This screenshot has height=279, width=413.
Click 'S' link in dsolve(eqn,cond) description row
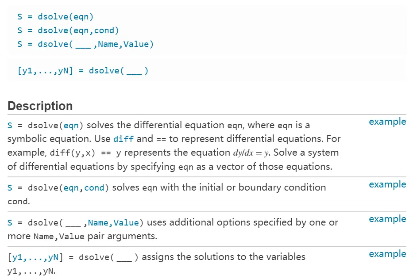pos(10,188)
